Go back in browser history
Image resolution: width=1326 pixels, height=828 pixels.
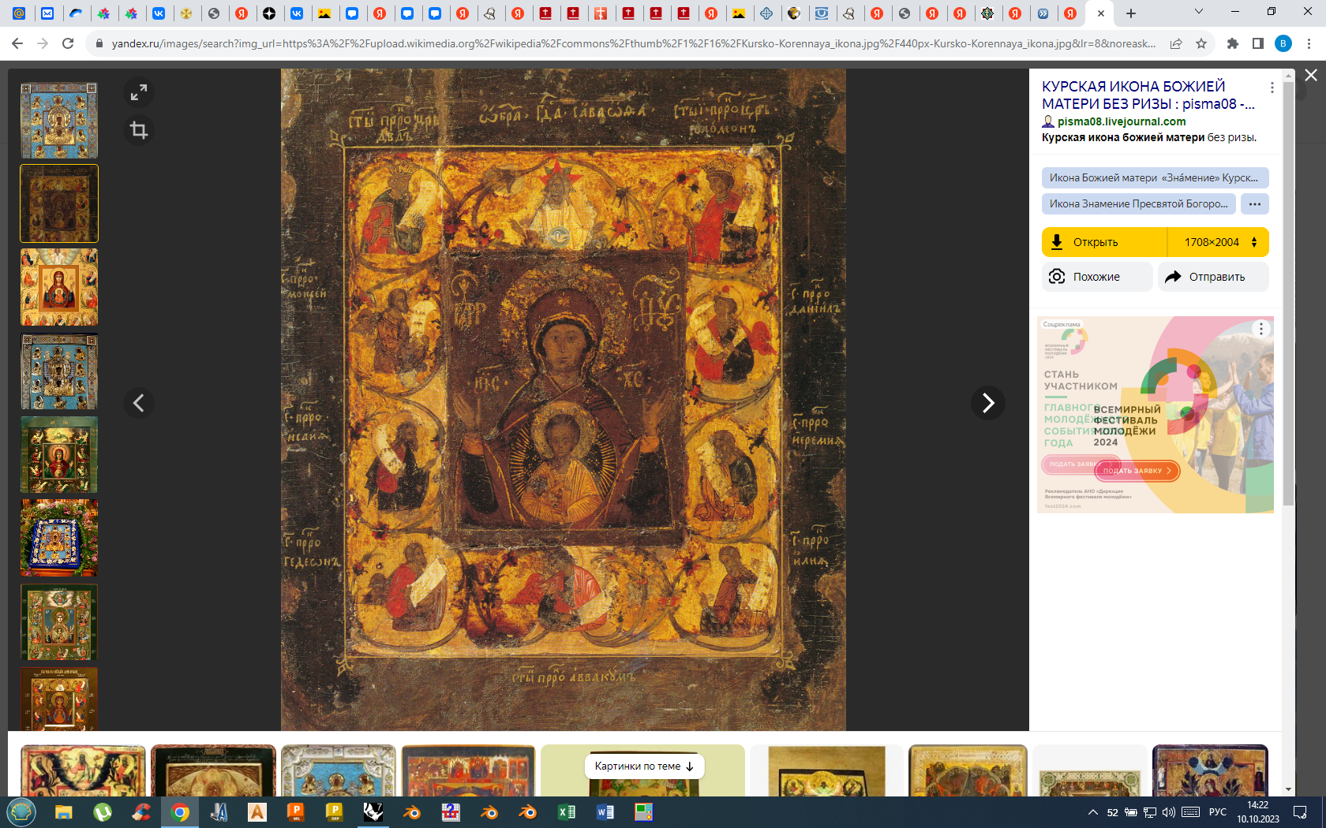click(x=17, y=43)
